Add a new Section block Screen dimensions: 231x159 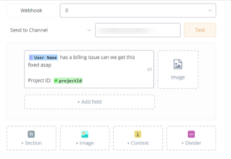coord(31,138)
